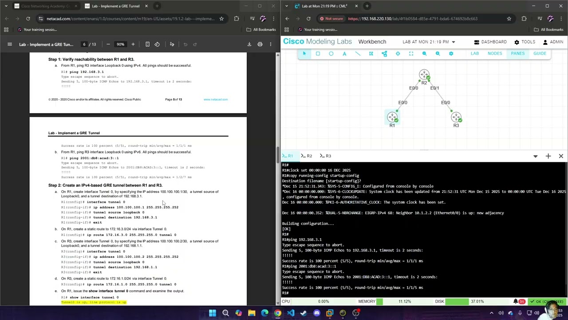Viewport: 568px width, 320px height.
Task: Toggle the LAB panel button
Action: point(475,53)
